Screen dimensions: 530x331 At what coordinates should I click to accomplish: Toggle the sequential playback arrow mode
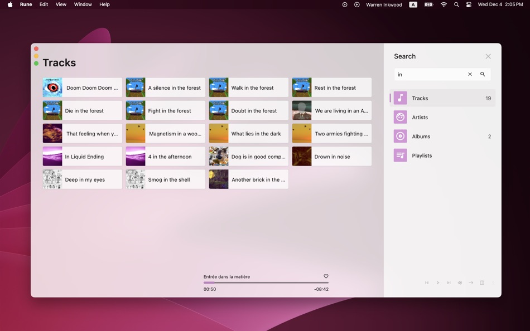coord(471,283)
